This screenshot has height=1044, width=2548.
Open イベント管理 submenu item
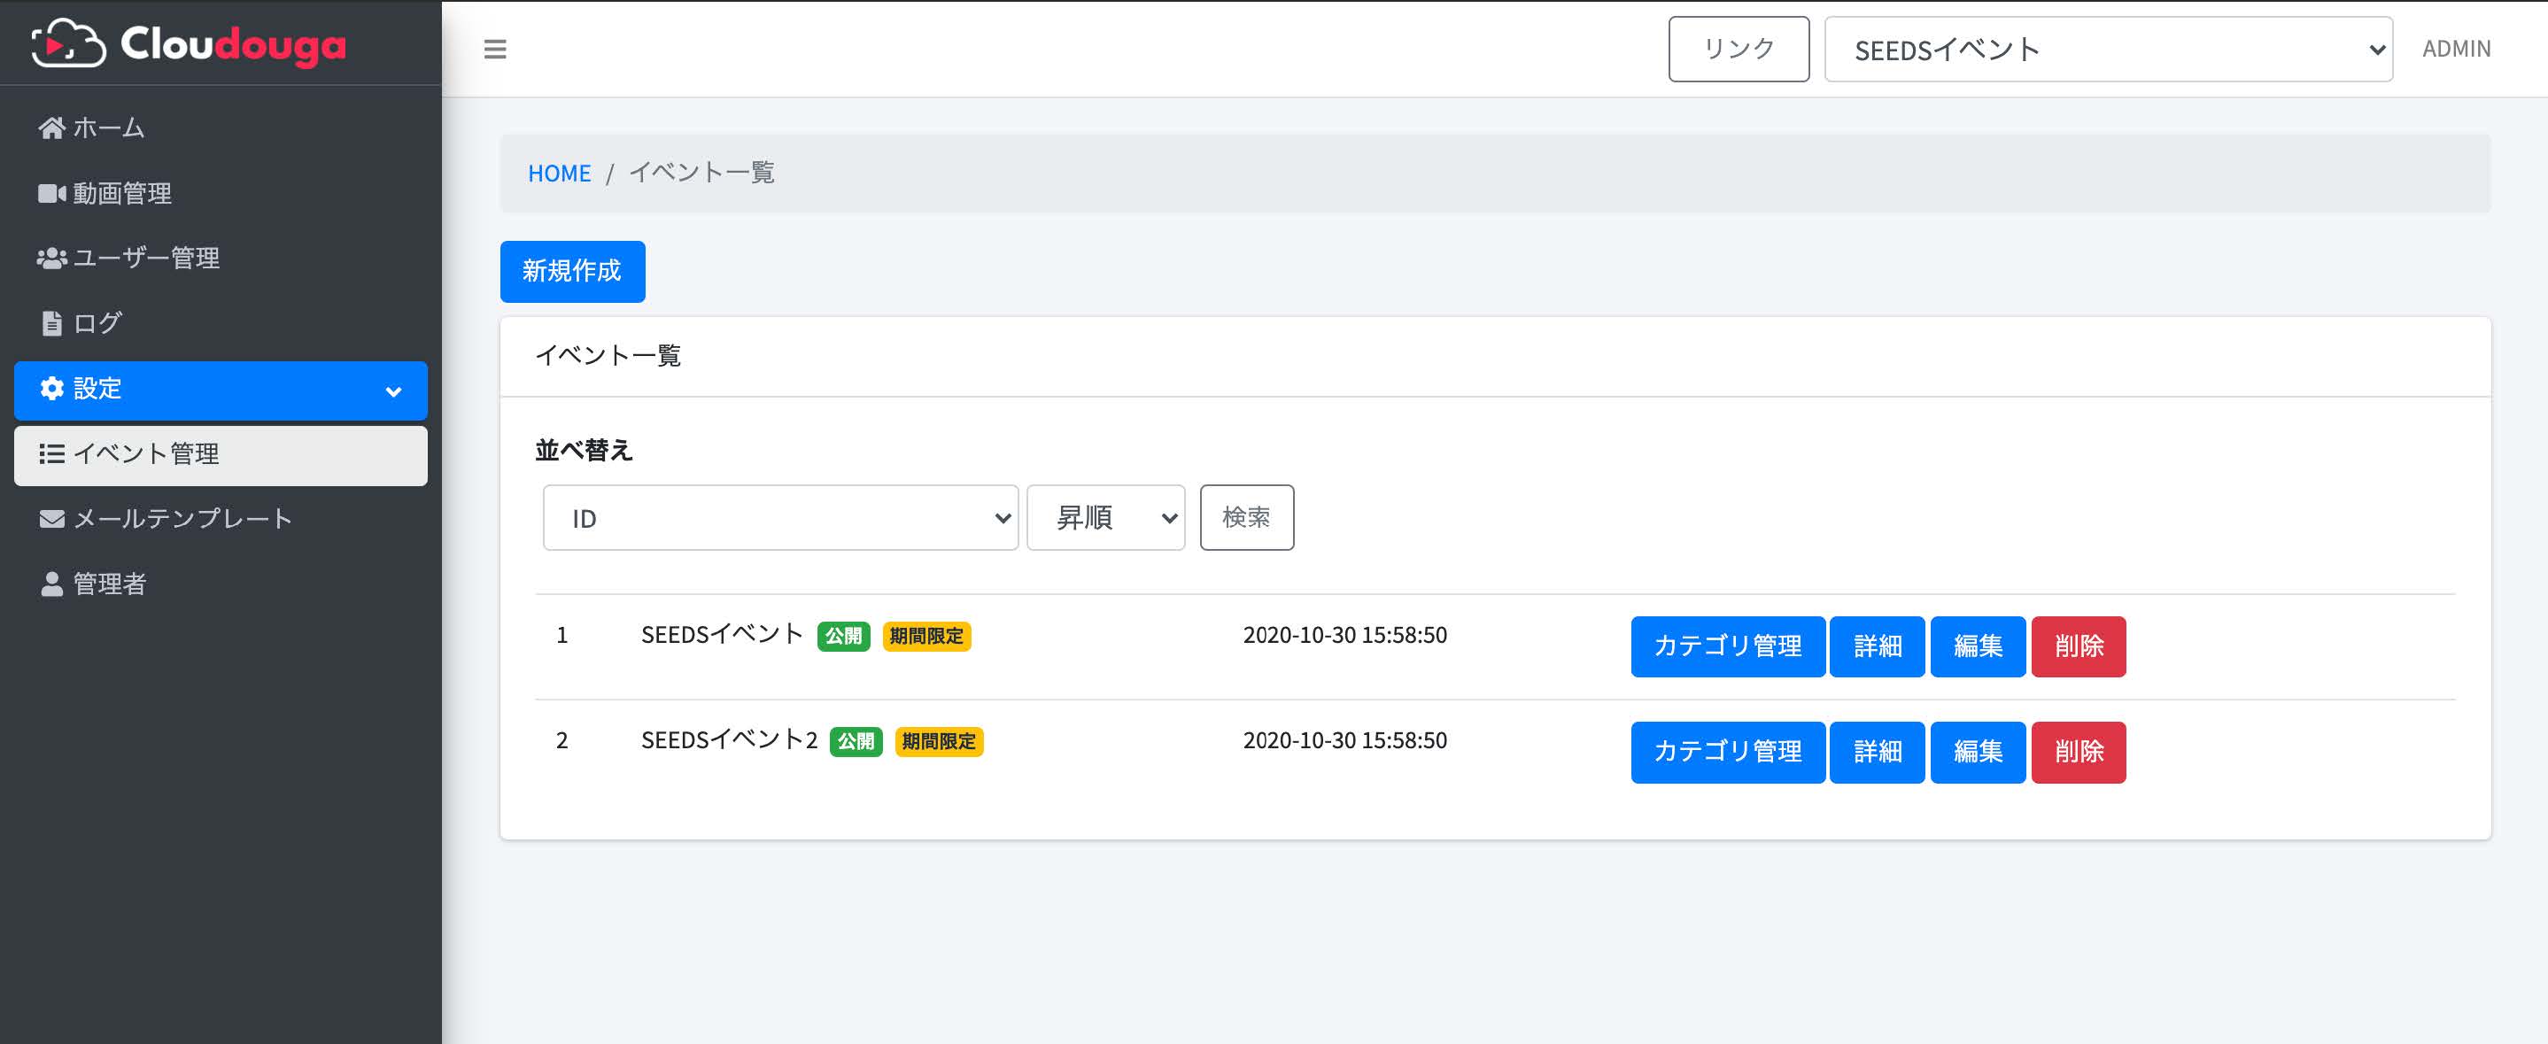(221, 455)
